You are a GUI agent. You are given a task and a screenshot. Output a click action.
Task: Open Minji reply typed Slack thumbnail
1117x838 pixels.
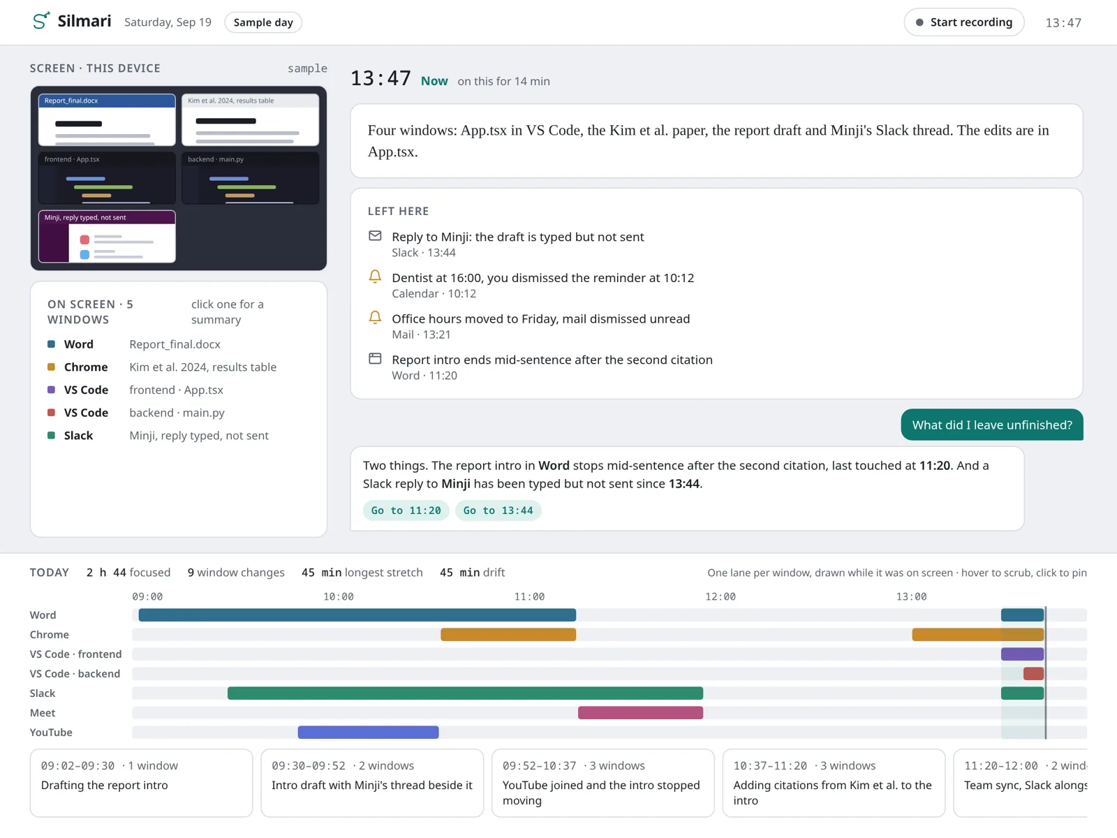tap(107, 237)
